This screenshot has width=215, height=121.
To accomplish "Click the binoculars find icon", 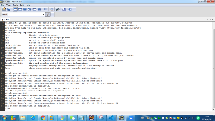I will click(x=58, y=9).
